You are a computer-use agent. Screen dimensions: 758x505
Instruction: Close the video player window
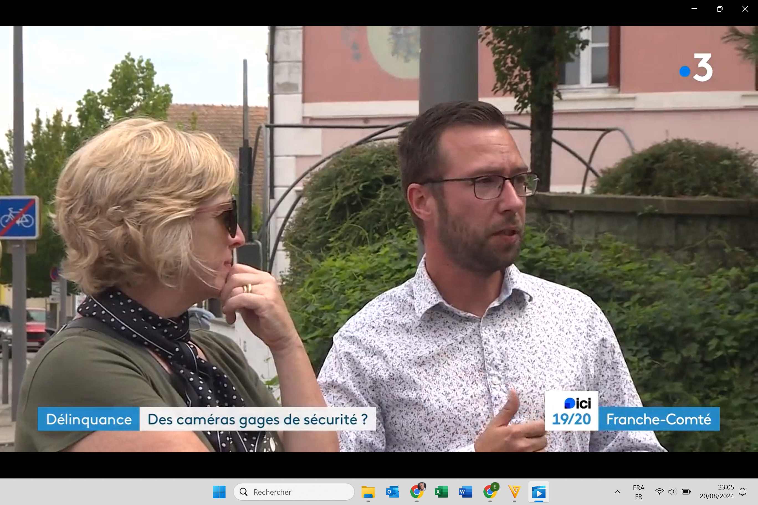click(745, 9)
